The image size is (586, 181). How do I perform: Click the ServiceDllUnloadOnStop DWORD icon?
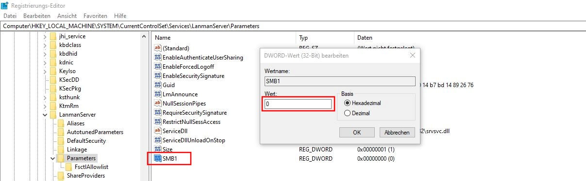(x=157, y=140)
